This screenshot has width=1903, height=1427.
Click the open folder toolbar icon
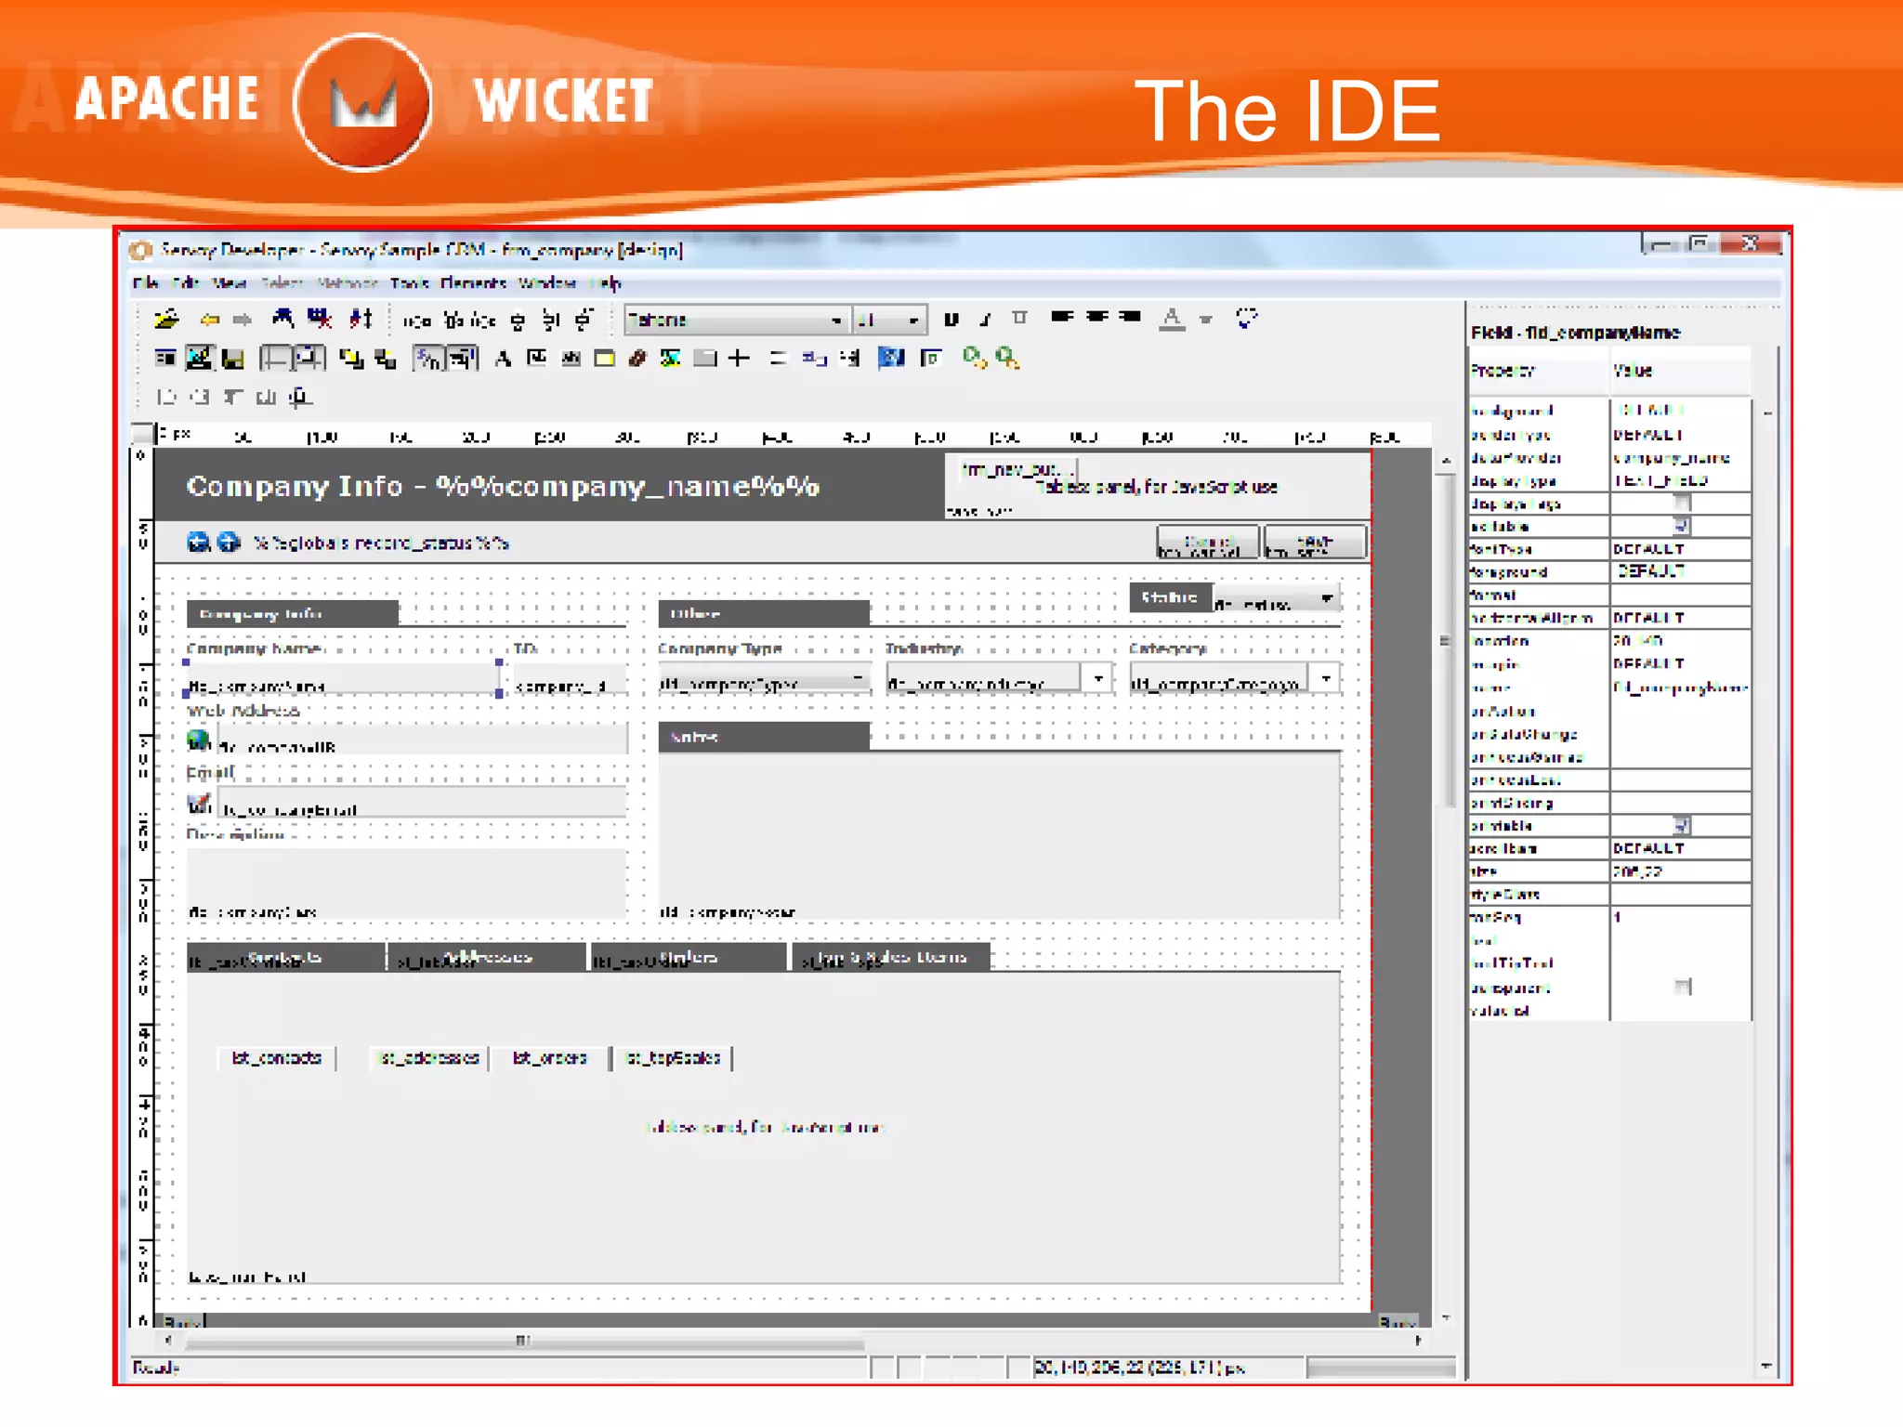click(166, 320)
